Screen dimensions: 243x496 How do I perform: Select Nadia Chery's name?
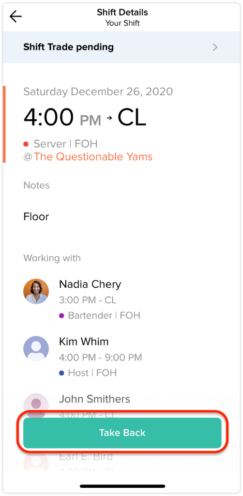tap(90, 284)
